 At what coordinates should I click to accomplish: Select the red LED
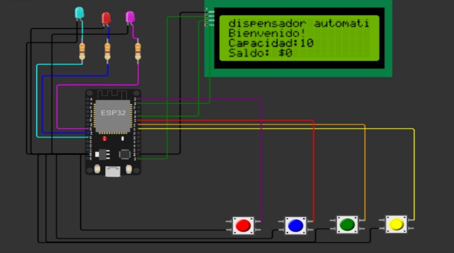106,18
